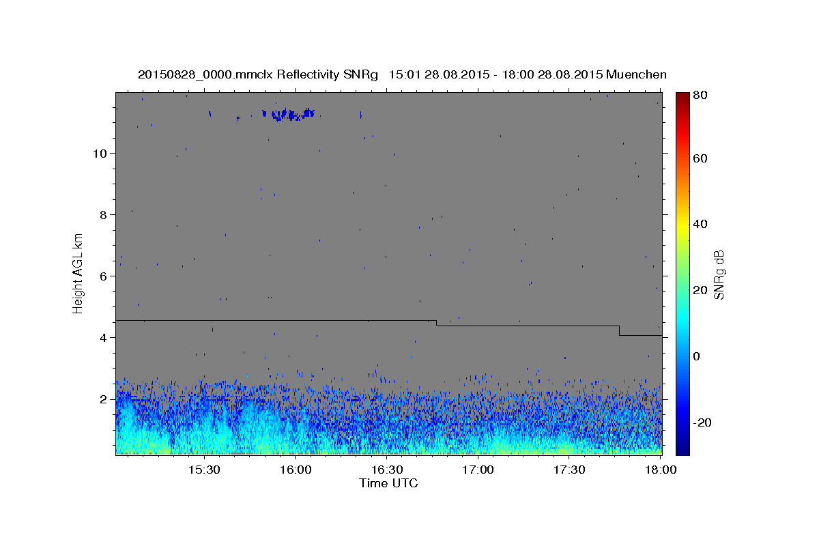Click the colorbar value 0

coord(698,356)
